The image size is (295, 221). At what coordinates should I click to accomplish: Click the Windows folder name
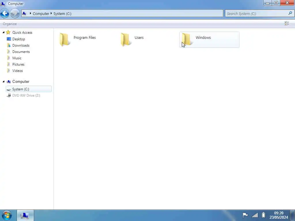(x=203, y=37)
